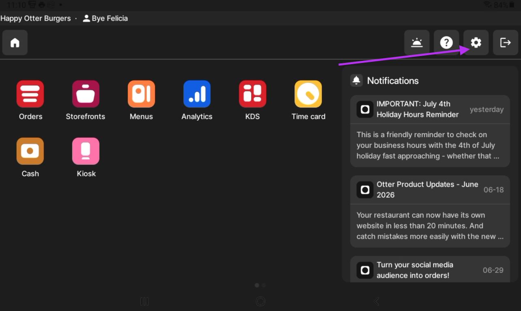Click the Otter logo beside Product Updates
The height and width of the screenshot is (311, 521).
coord(365,190)
